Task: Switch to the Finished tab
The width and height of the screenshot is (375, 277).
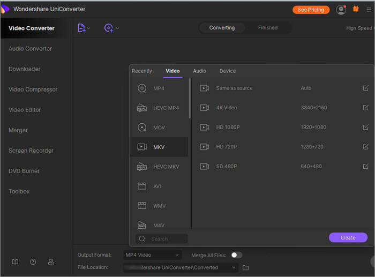Action: tap(268, 28)
